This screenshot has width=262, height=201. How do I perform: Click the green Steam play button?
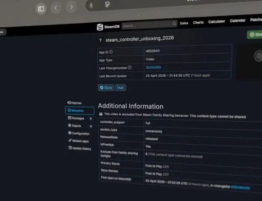click(255, 35)
